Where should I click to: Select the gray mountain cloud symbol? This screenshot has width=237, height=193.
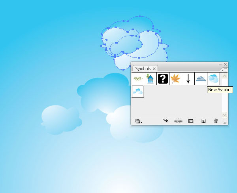201,78
